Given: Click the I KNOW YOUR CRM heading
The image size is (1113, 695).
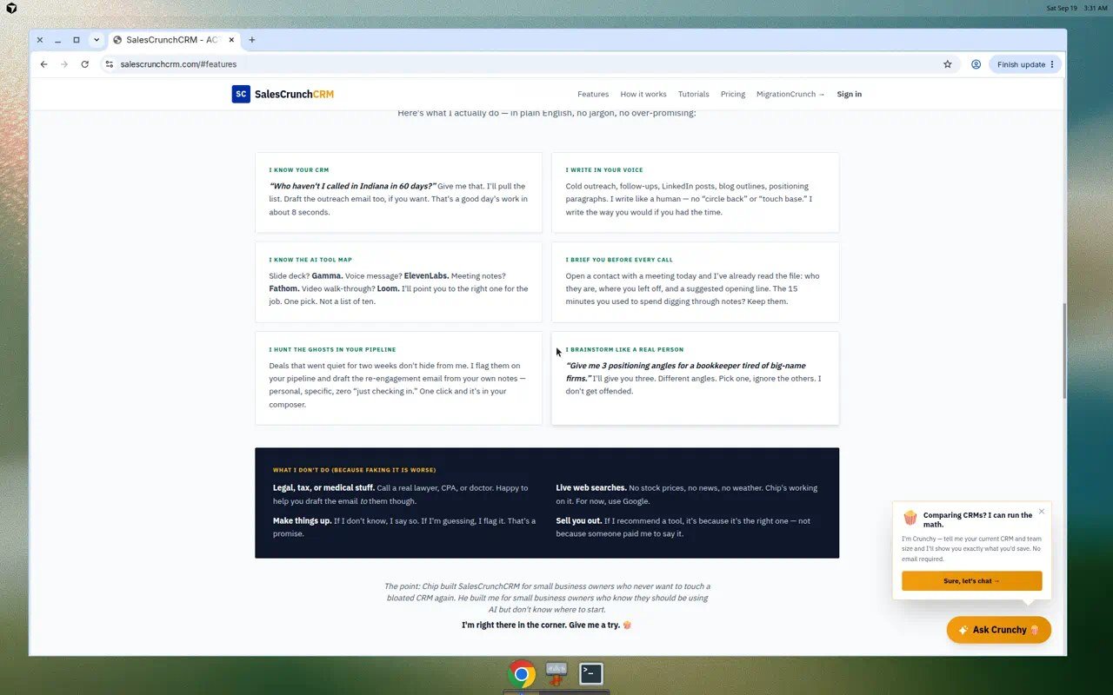Looking at the screenshot, I should (x=299, y=170).
